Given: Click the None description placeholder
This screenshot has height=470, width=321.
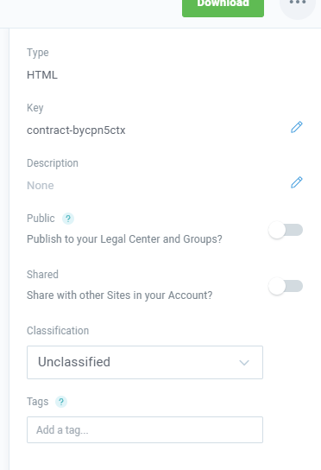Looking at the screenshot, I should click(41, 186).
